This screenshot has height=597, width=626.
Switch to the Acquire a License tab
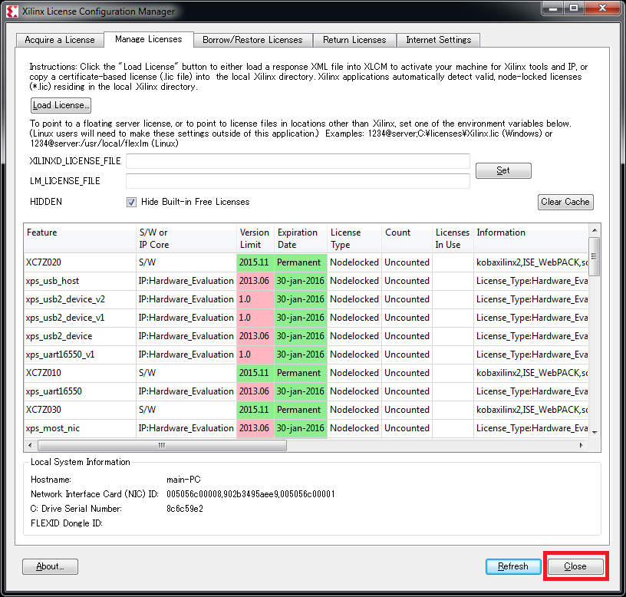(60, 40)
